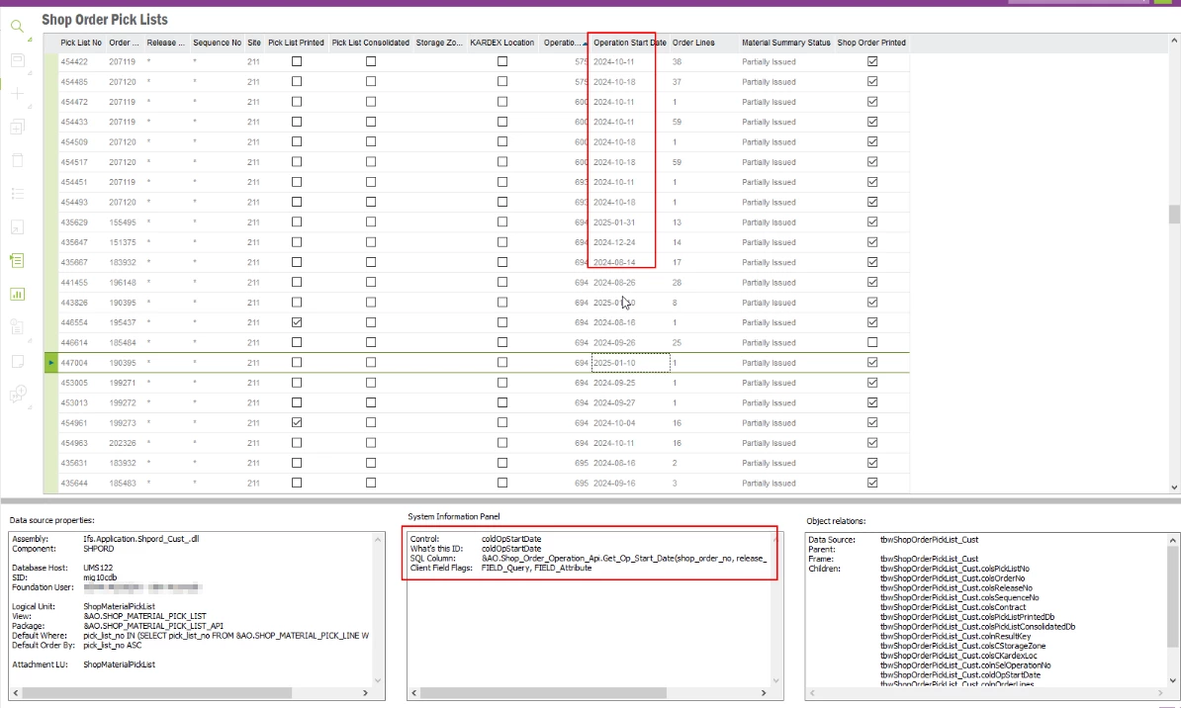1181x708 pixels.
Task: Click Partially Issued status for pick list 441455
Action: click(x=769, y=283)
